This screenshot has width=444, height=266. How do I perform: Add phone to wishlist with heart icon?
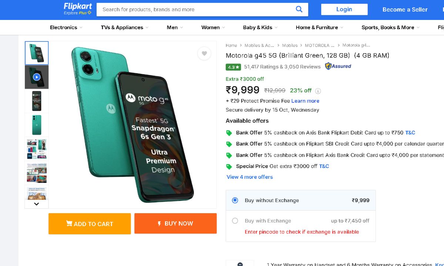(204, 54)
